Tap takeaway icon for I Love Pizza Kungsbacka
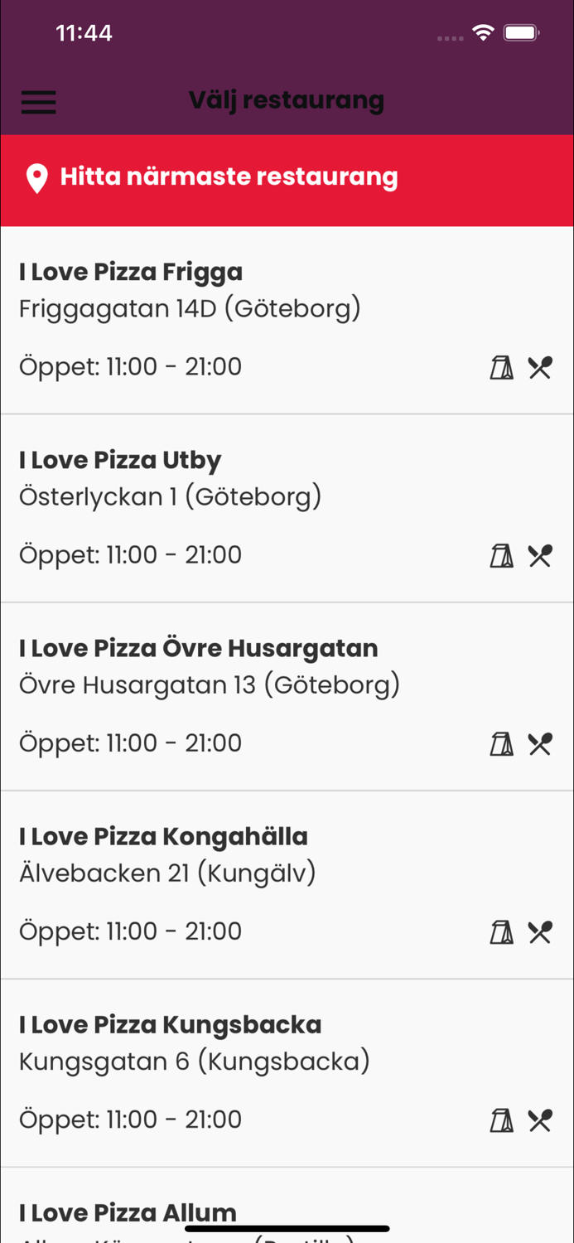This screenshot has width=574, height=1243. [x=502, y=1120]
